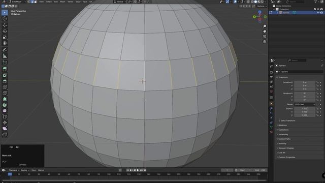The height and width of the screenshot is (183, 325).
Task: Select the Move tool
Action: click(5, 25)
